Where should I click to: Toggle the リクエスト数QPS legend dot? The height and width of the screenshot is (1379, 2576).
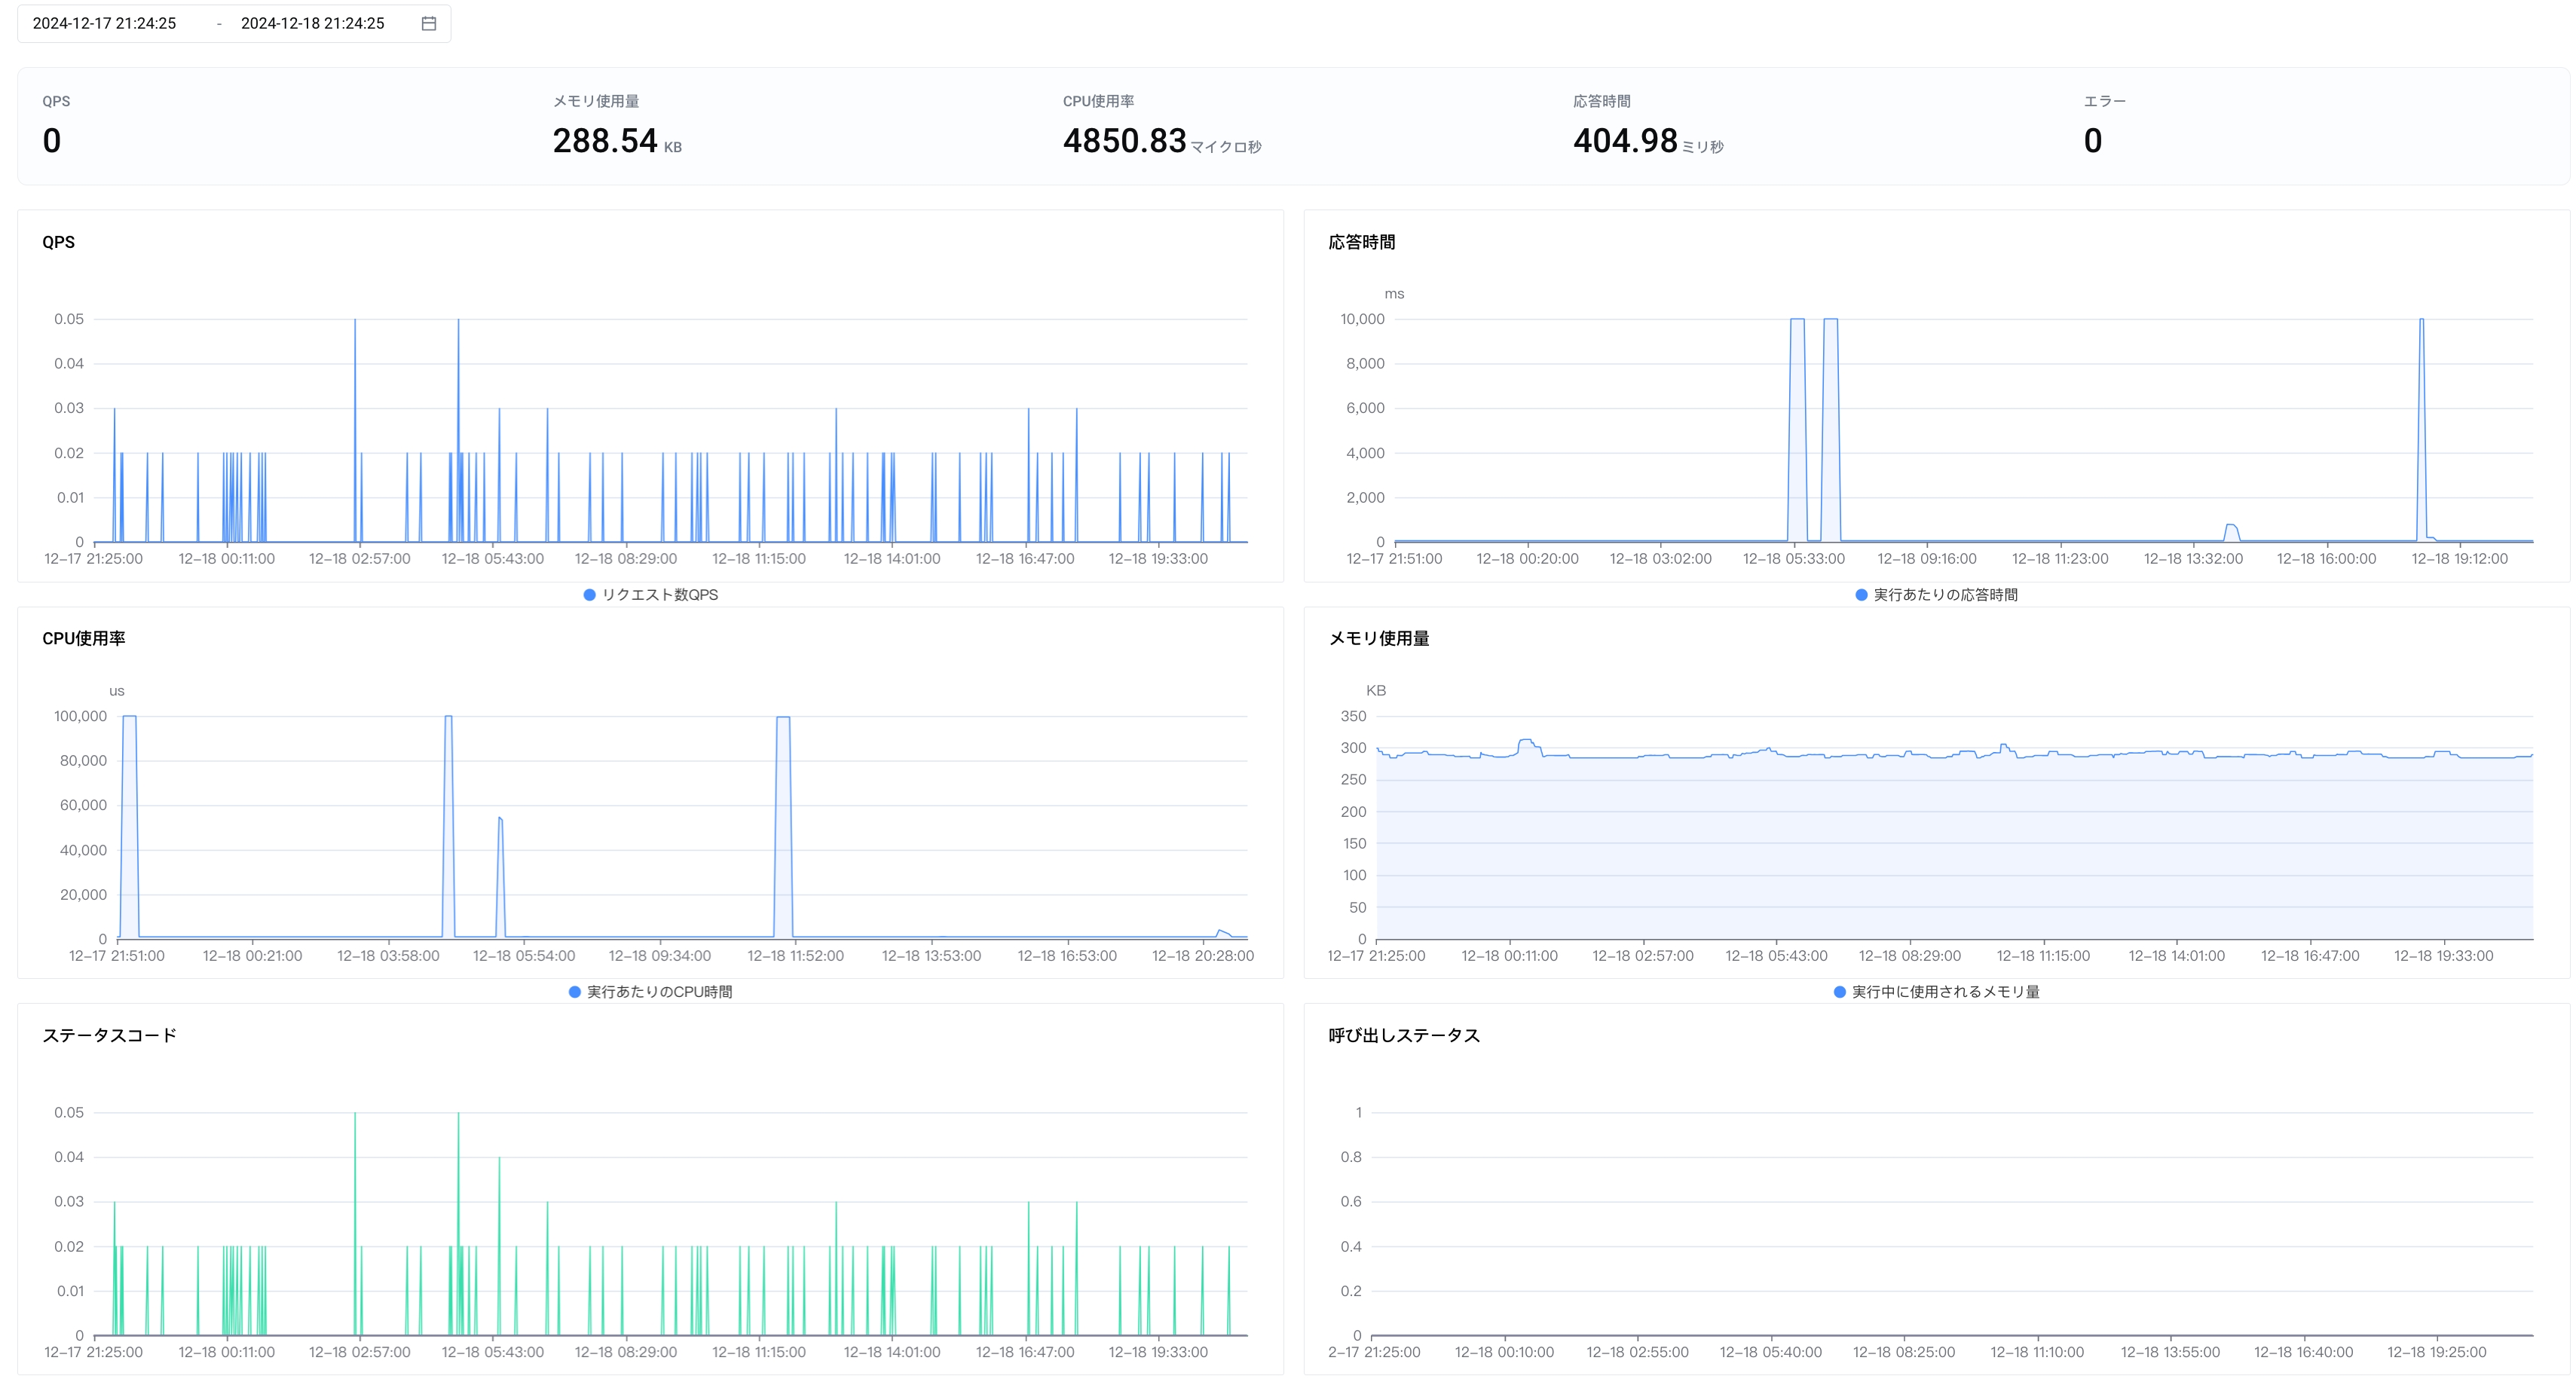point(590,595)
